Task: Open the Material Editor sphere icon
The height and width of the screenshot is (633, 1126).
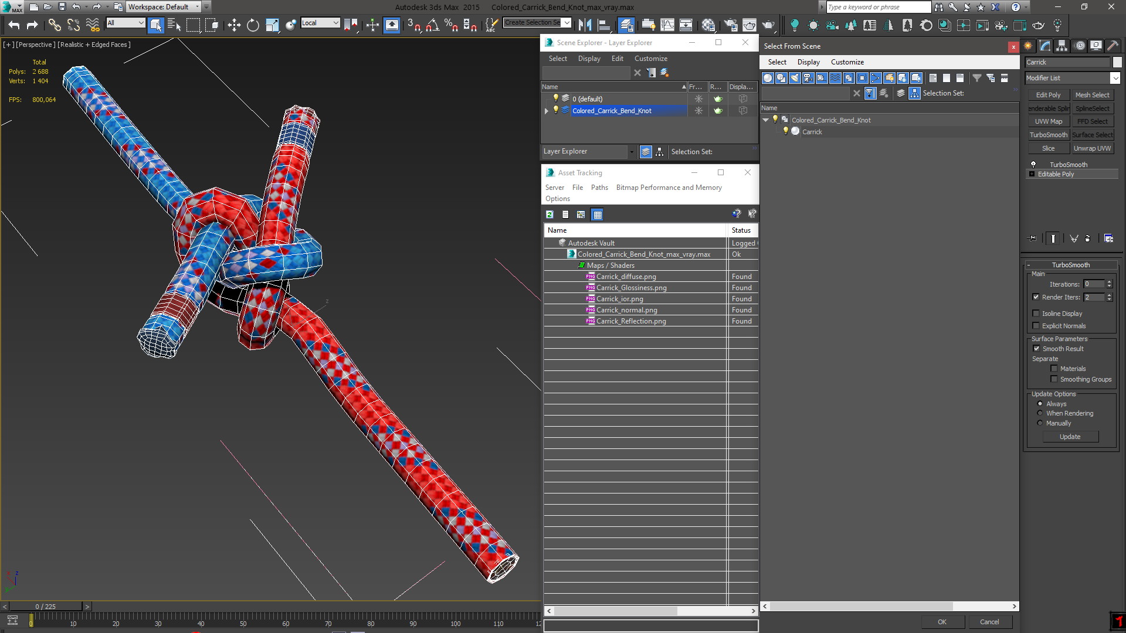Action: (x=708, y=25)
